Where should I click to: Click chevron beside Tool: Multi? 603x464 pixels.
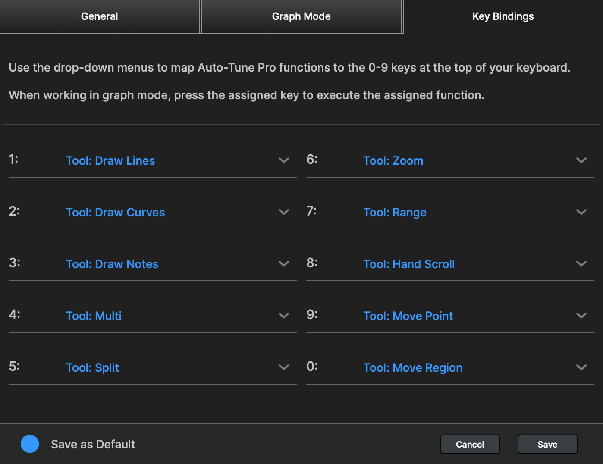[x=283, y=316]
